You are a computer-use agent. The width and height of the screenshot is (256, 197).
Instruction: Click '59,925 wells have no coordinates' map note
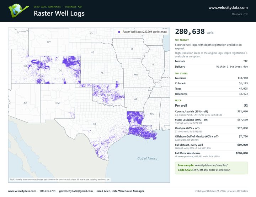click(60, 180)
